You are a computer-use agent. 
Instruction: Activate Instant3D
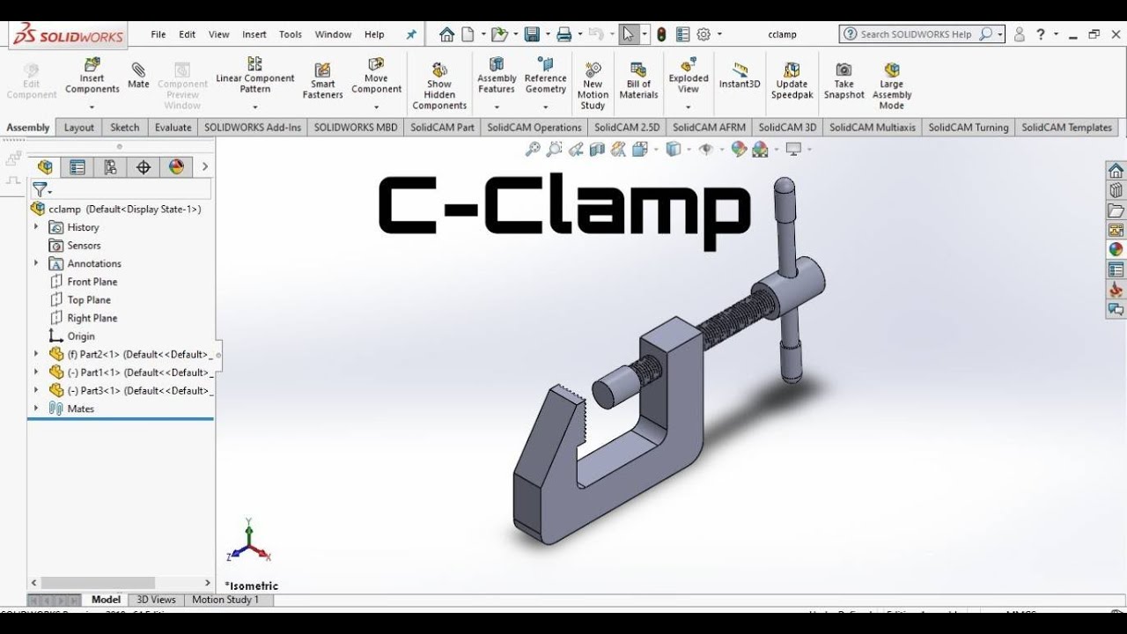740,76
